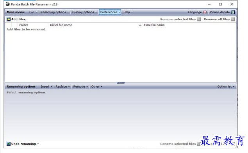This screenshot has height=153, width=248.
Task: Open the File menu
Action: (x=33, y=12)
